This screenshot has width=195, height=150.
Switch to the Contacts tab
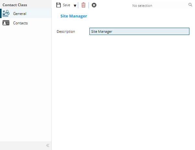coord(20,23)
